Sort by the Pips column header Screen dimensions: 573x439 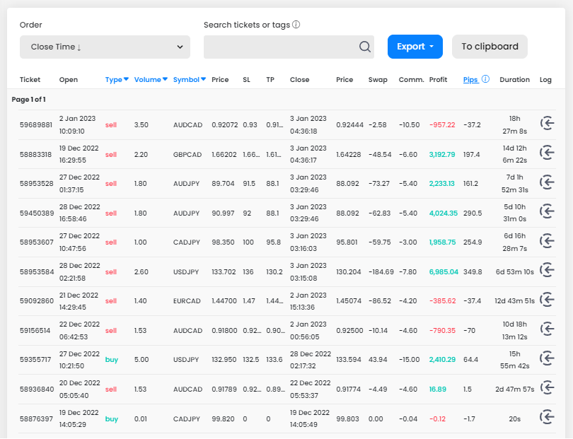point(470,79)
